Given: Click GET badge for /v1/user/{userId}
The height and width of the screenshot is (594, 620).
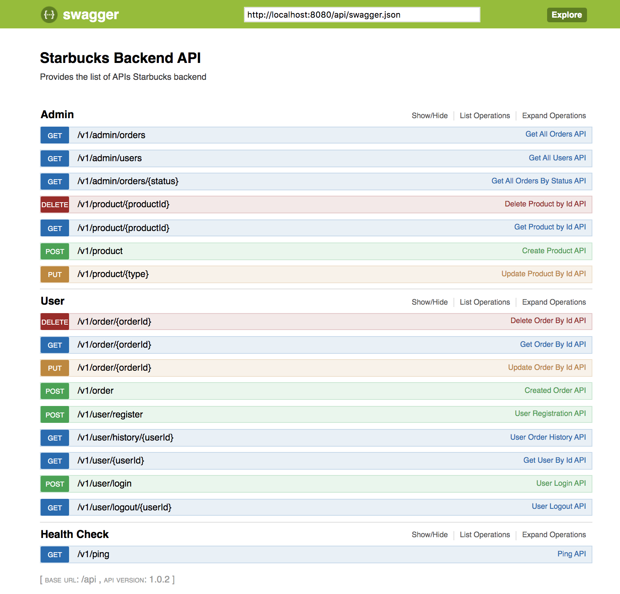Looking at the screenshot, I should [55, 461].
